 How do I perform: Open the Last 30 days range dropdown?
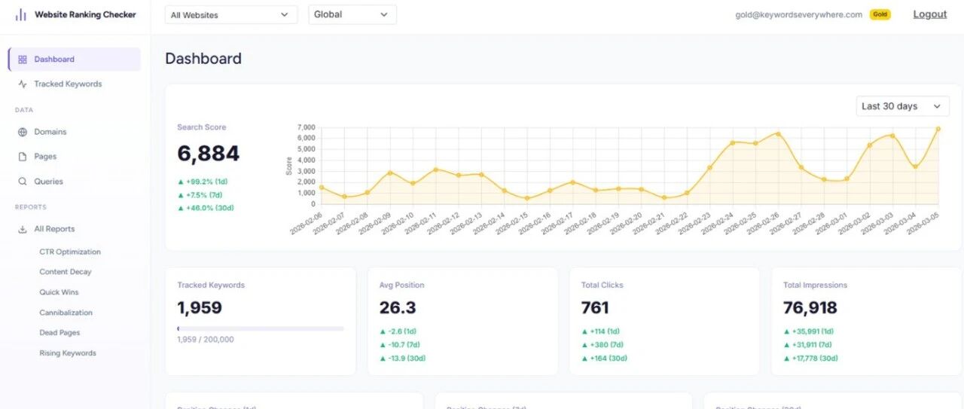click(902, 106)
